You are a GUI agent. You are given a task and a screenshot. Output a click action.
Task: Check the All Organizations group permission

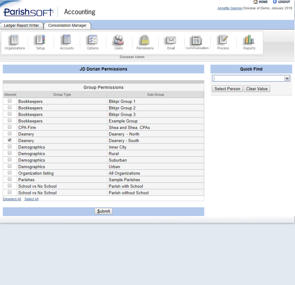[9, 172]
